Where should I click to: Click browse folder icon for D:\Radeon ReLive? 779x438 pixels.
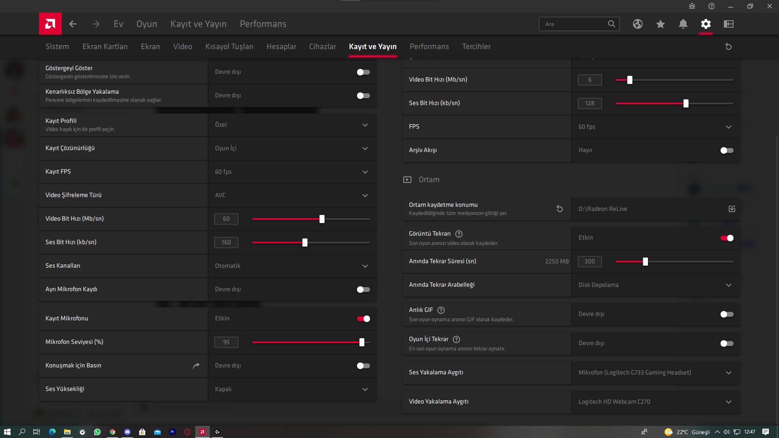point(732,209)
